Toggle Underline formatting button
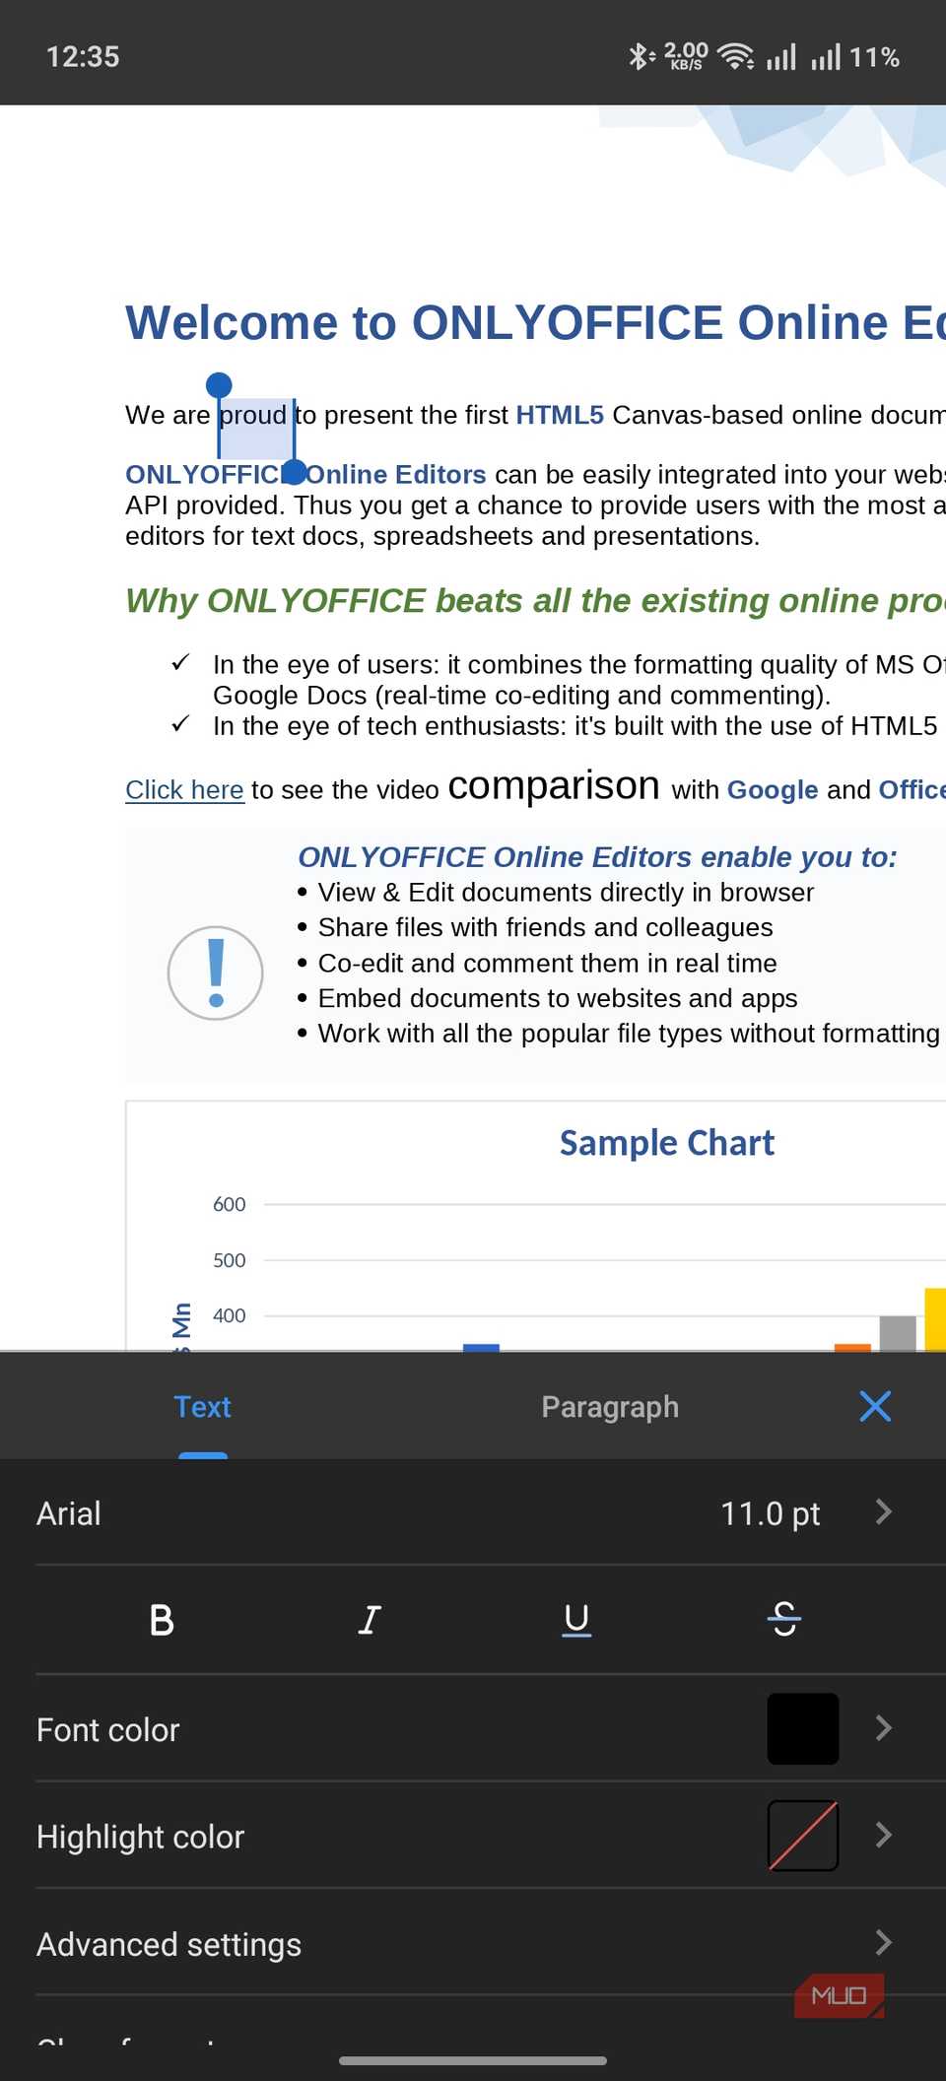The height and width of the screenshot is (2081, 946). [x=576, y=1619]
